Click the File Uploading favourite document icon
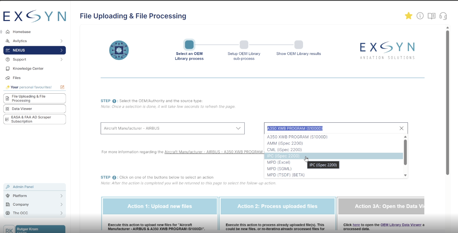This screenshot has height=233, width=458. 7,98
